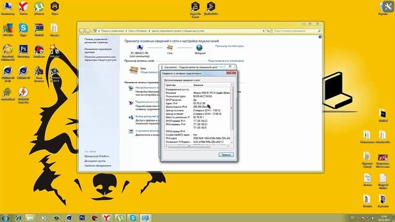Open Панель управления домашняя страница link
This screenshot has height=222, width=395.
[96, 41]
